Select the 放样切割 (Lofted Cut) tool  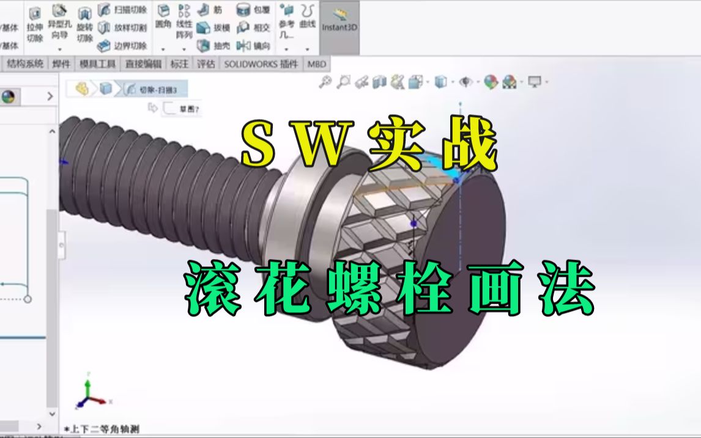pos(127,28)
